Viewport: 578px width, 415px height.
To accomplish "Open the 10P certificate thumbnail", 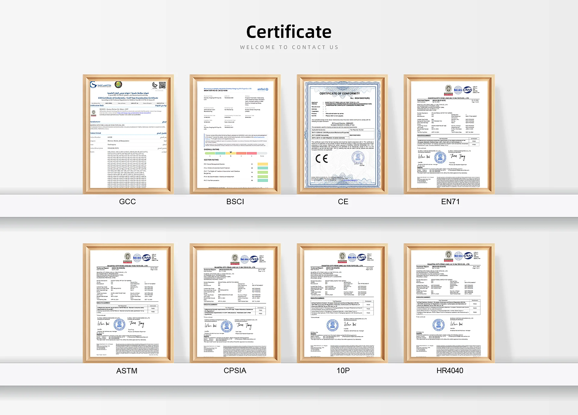I will click(x=342, y=303).
